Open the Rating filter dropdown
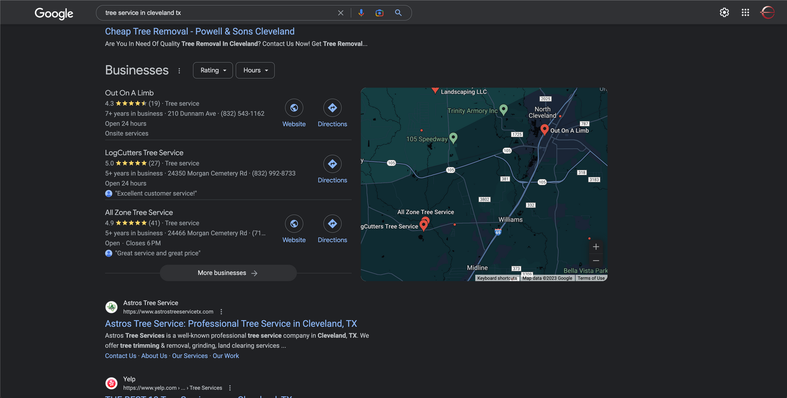The width and height of the screenshot is (787, 398). point(212,70)
